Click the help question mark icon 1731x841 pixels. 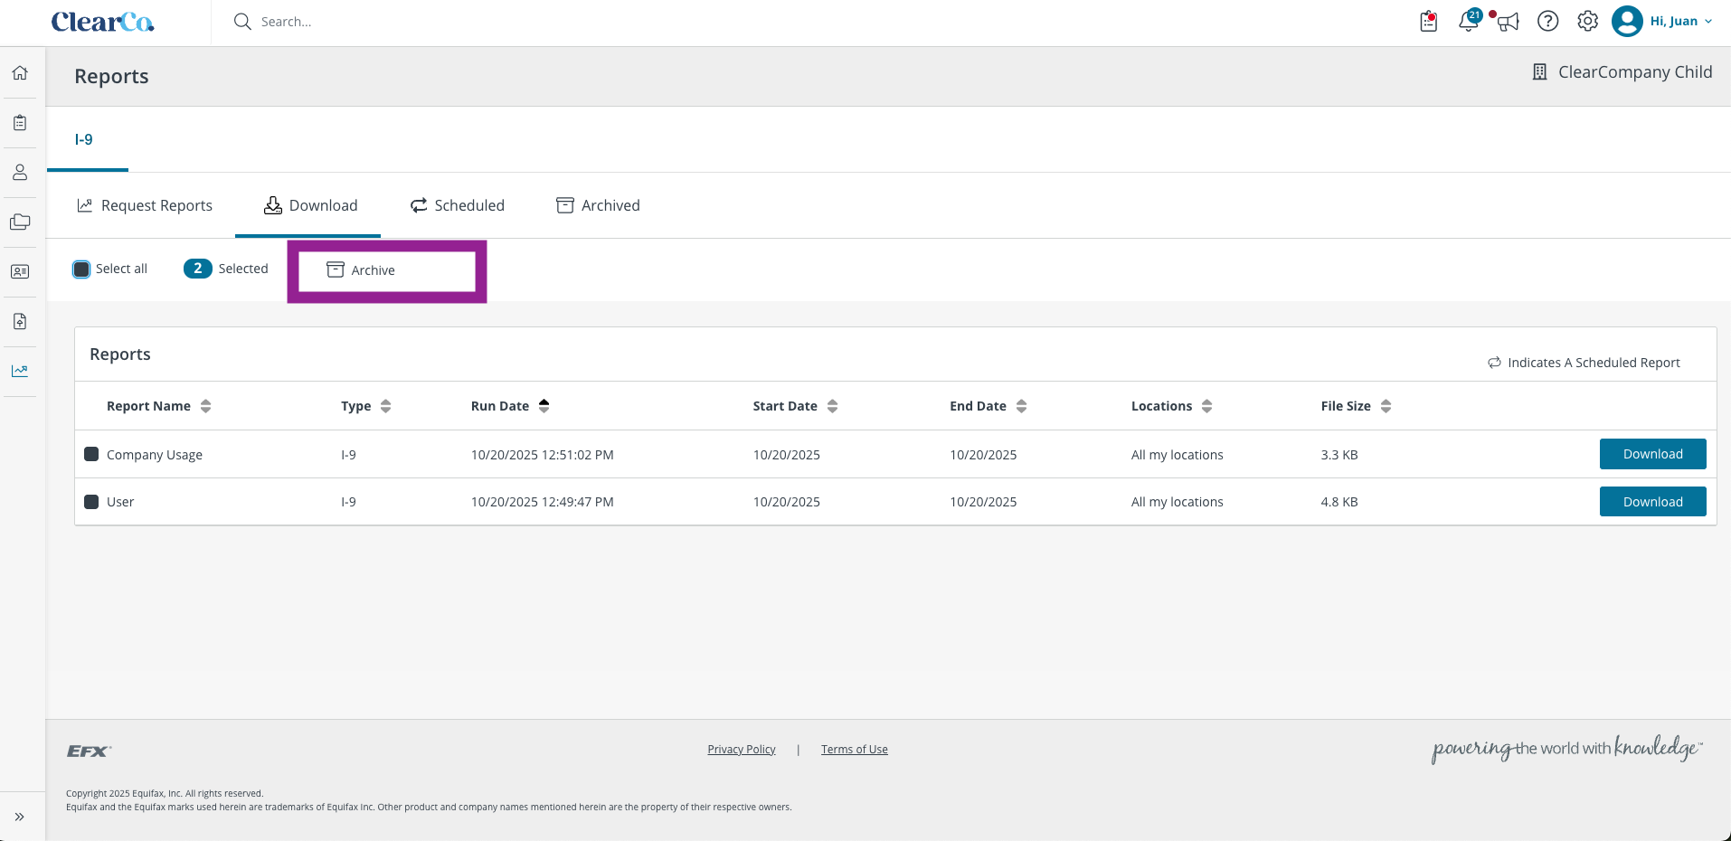pyautogui.click(x=1547, y=21)
